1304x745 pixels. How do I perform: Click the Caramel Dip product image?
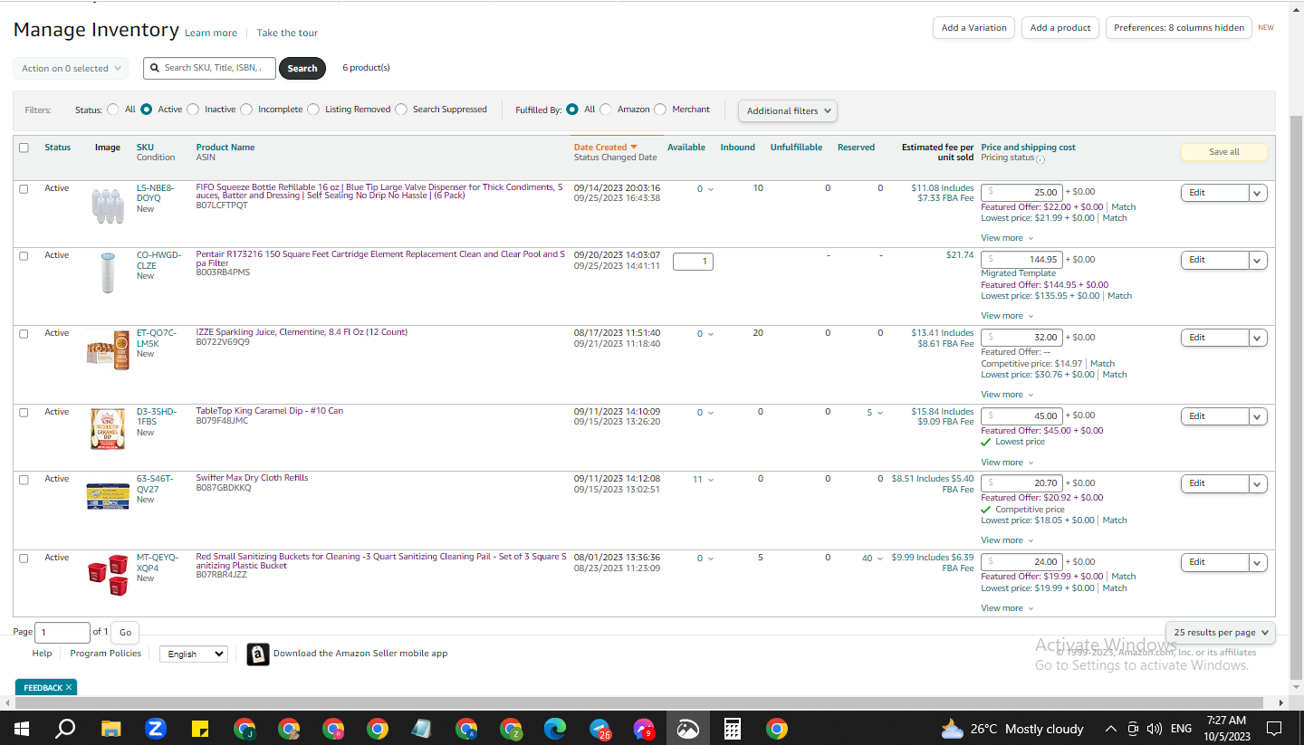click(108, 429)
